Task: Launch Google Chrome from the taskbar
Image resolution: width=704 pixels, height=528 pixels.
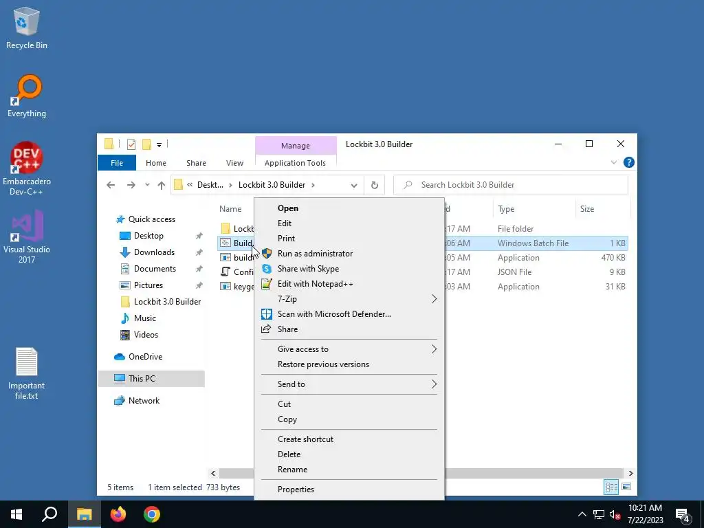Action: 152,514
